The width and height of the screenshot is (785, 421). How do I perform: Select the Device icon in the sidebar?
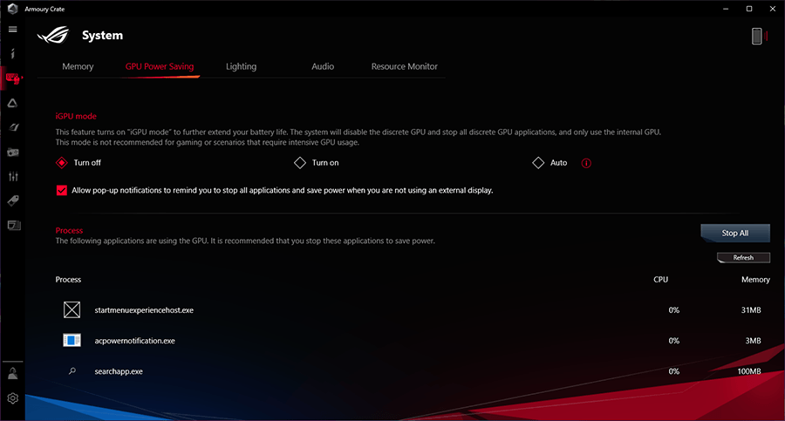click(x=13, y=78)
